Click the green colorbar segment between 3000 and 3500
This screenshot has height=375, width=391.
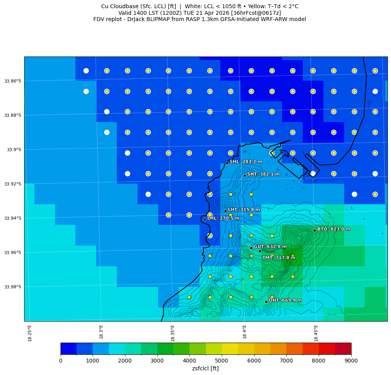tap(165, 348)
